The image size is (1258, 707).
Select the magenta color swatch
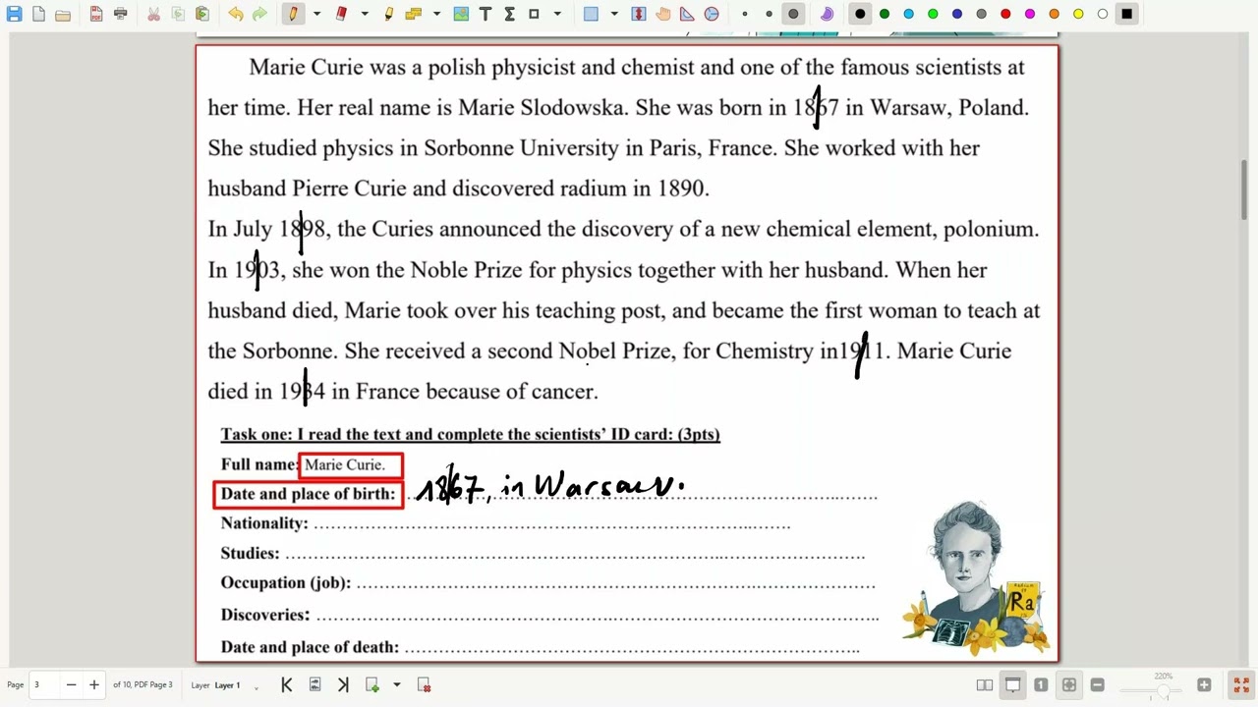point(1030,14)
